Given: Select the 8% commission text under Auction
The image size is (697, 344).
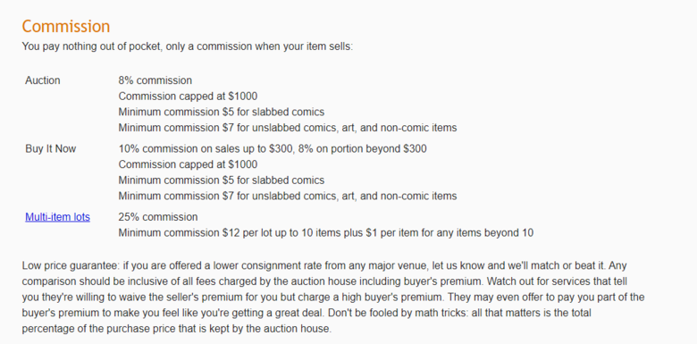Looking at the screenshot, I should 155,80.
